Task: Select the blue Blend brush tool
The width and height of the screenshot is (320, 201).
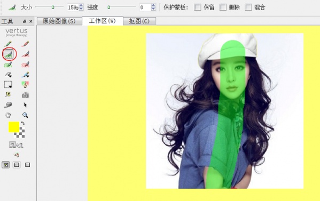Action: tap(25, 75)
